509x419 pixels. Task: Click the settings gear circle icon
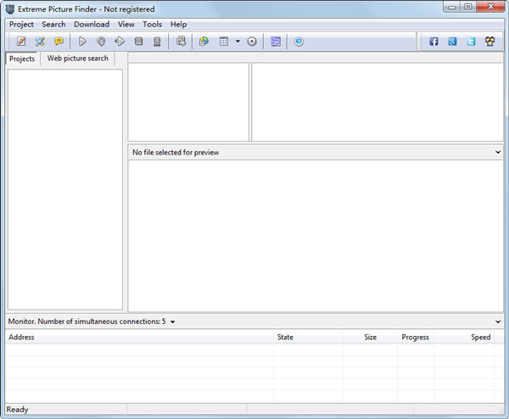coord(252,42)
